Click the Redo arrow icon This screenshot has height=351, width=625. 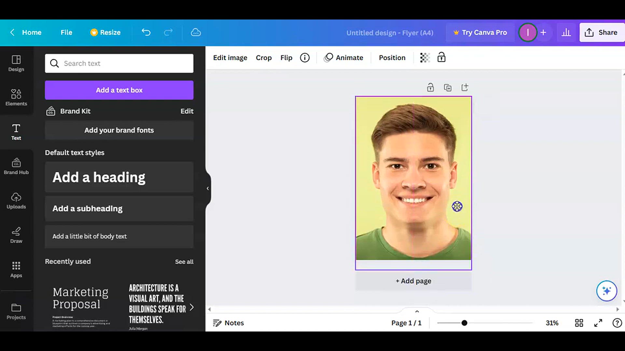coord(168,32)
